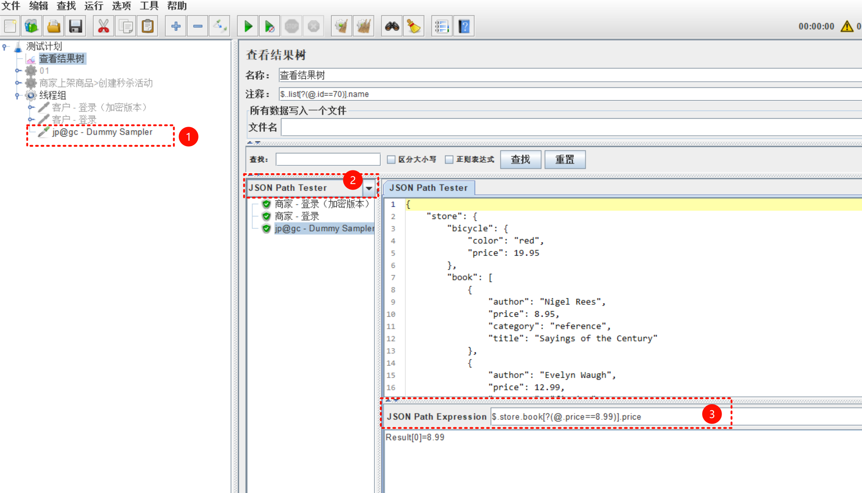
Task: Enable the 正则表达式 checkbox
Action: (449, 159)
